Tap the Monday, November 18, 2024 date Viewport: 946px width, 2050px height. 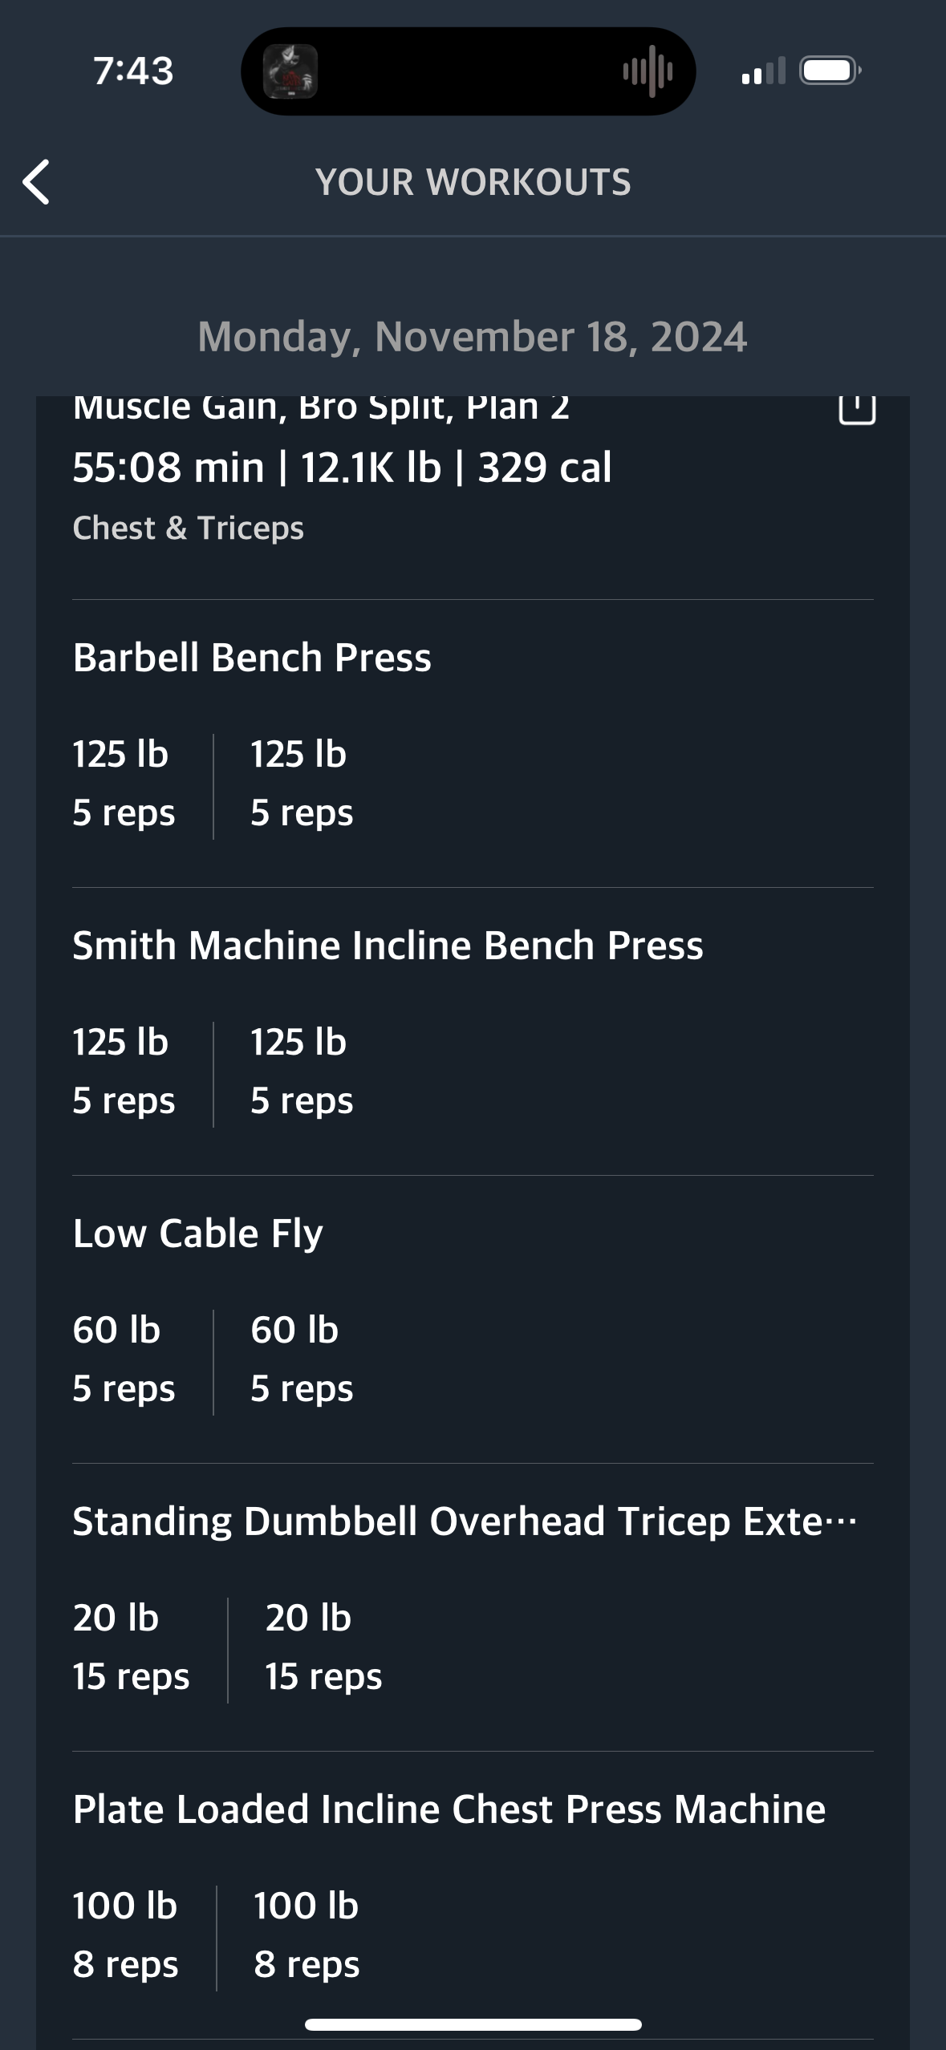pyautogui.click(x=473, y=337)
